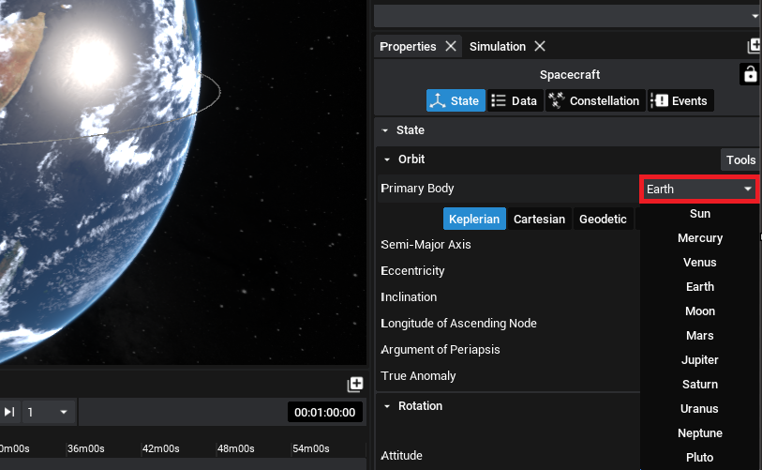The image size is (762, 470).
Task: Switch to the Properties tab
Action: coord(408,46)
